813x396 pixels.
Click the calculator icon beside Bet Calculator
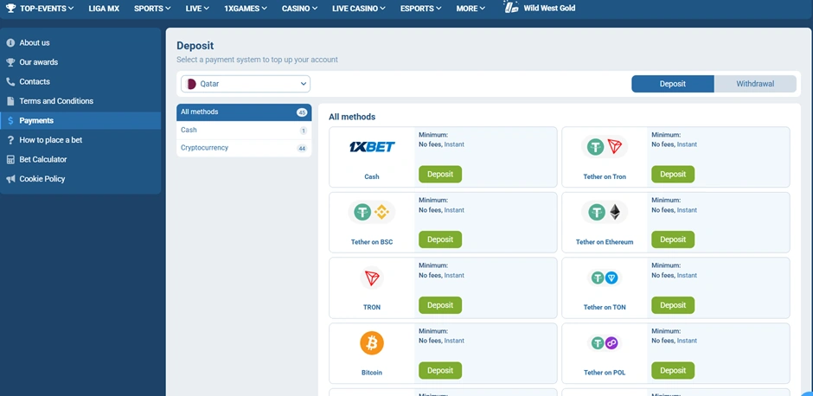click(x=10, y=159)
